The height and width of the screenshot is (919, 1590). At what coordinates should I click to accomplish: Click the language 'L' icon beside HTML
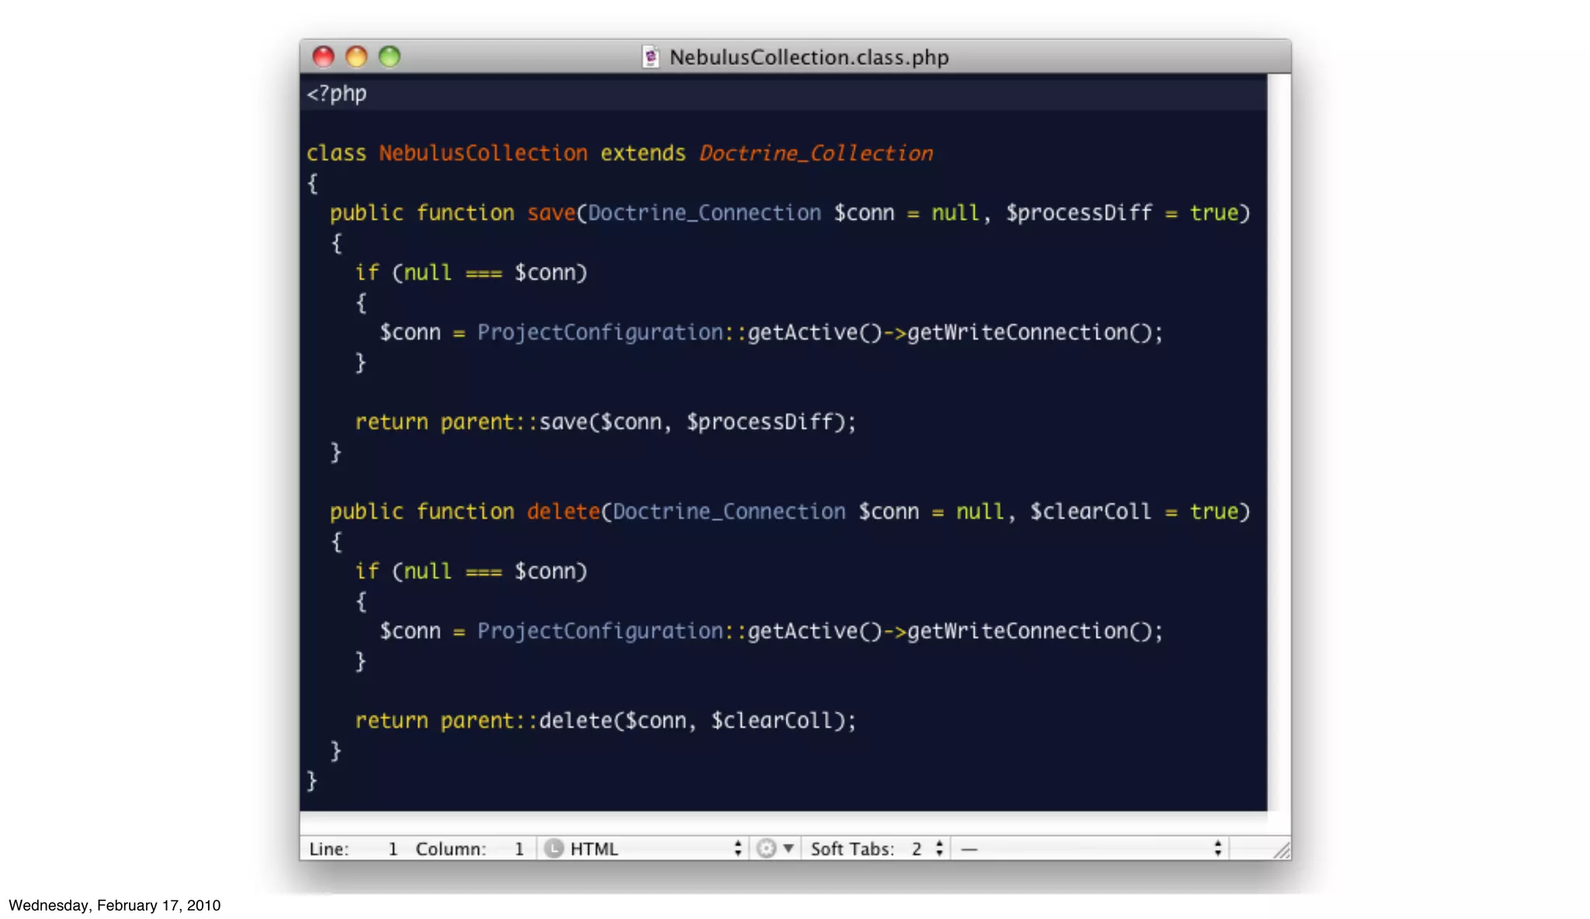(x=554, y=848)
